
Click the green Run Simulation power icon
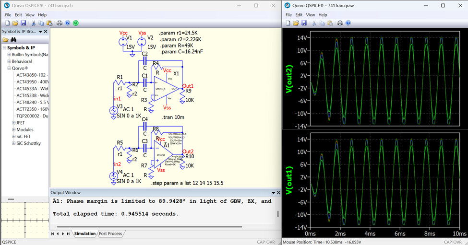pyautogui.click(x=76, y=23)
